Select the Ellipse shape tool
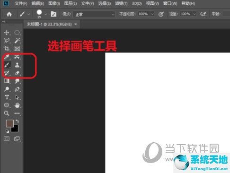 [7, 105]
